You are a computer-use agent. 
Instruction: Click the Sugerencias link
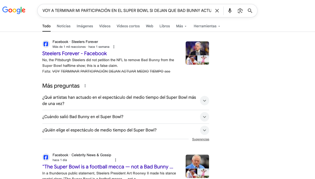(201, 139)
